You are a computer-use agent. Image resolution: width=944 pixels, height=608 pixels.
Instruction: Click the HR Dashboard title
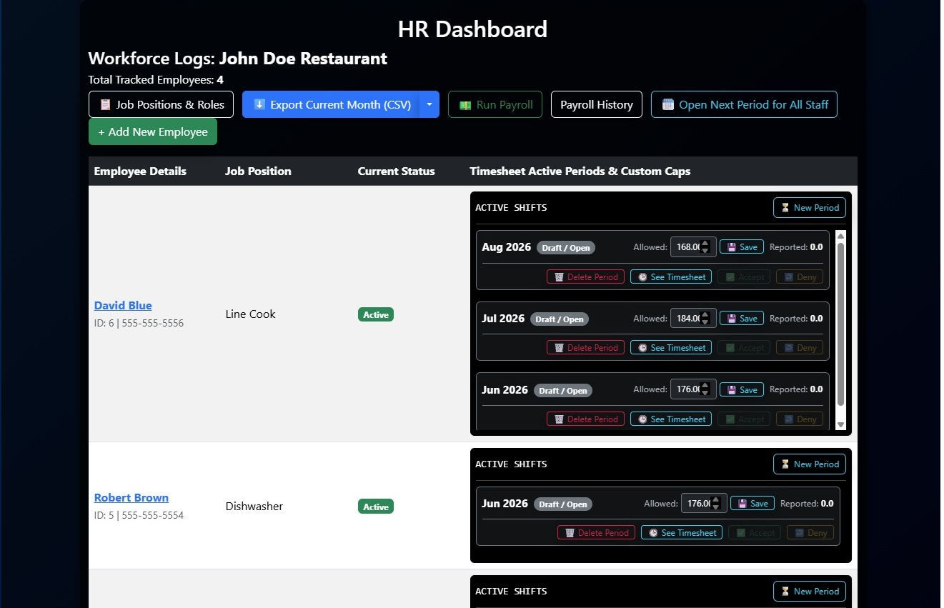click(472, 29)
